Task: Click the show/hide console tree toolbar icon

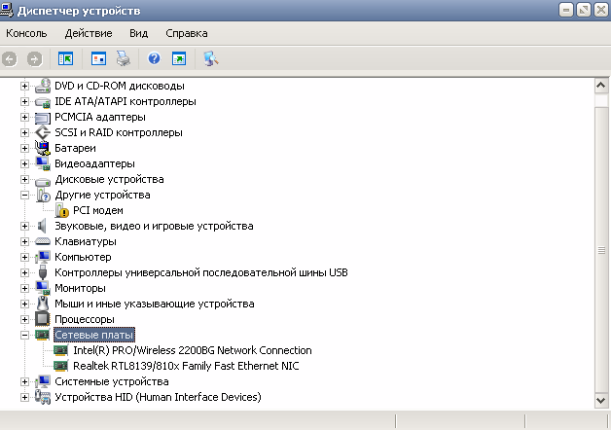Action: click(x=65, y=58)
